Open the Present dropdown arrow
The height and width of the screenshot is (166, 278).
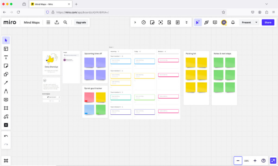tap(256, 22)
